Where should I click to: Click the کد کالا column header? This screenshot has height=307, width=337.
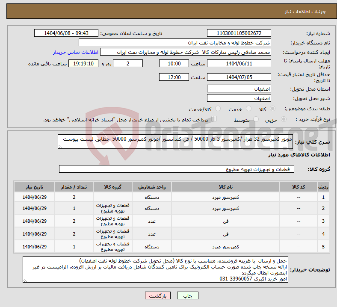[299, 187]
